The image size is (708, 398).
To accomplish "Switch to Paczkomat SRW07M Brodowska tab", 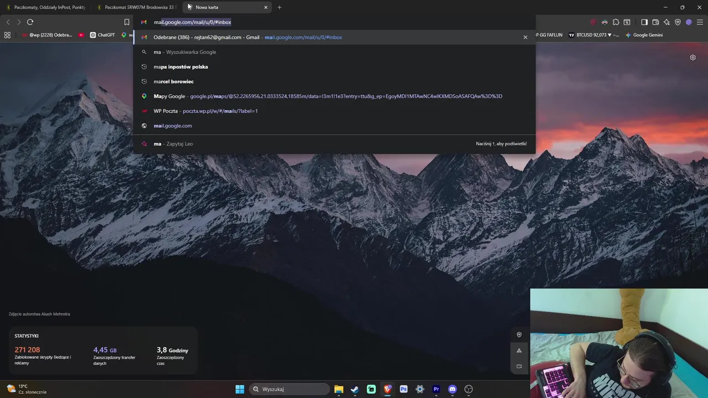I will [136, 7].
